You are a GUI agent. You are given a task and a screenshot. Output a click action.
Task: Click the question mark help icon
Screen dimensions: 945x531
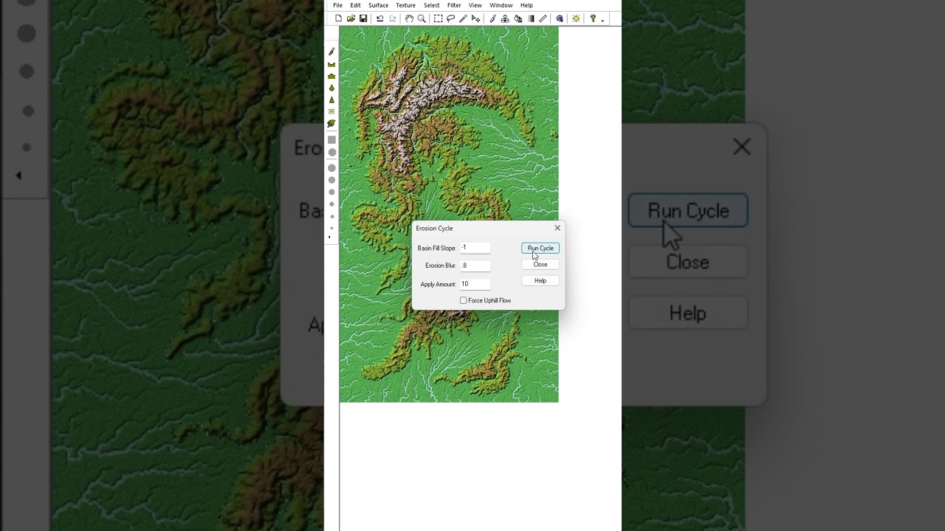point(592,18)
